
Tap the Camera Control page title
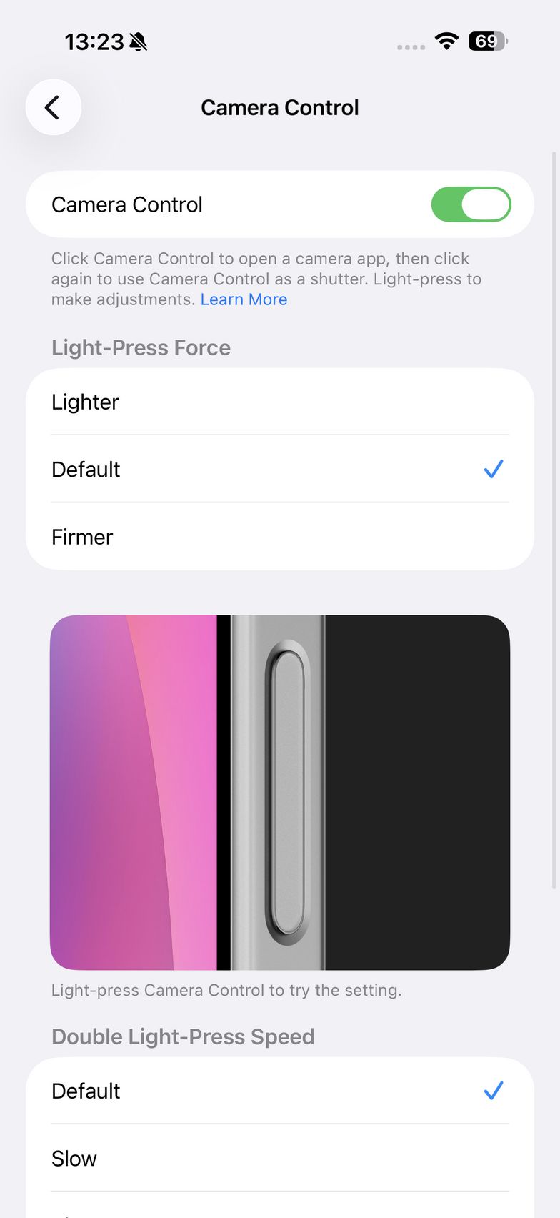click(x=280, y=107)
